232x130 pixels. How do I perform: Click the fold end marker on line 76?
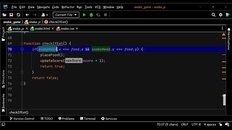click(22, 83)
